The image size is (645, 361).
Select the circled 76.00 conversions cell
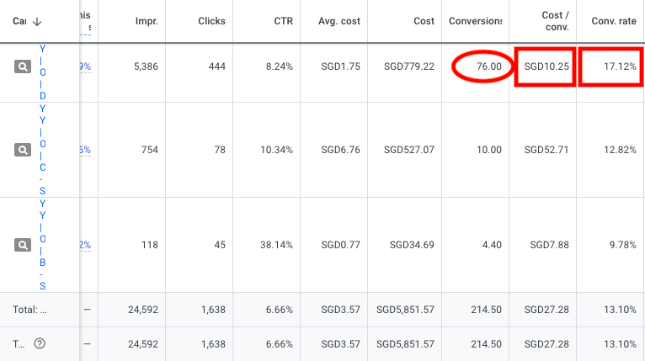point(483,66)
